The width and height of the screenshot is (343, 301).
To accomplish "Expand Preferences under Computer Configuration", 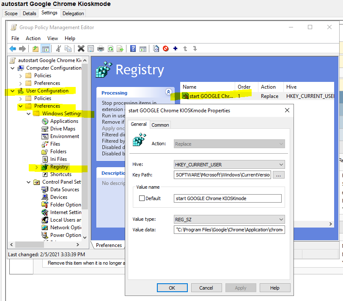I will (x=21, y=84).
